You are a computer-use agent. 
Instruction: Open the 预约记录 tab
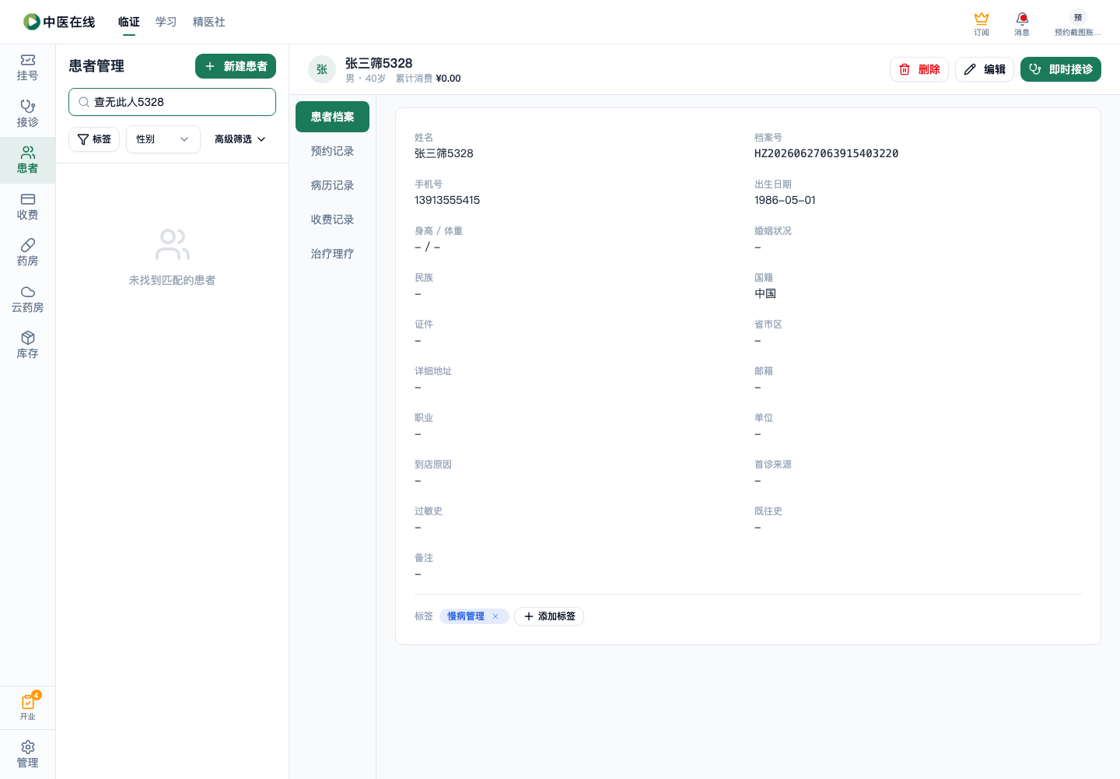coord(332,151)
